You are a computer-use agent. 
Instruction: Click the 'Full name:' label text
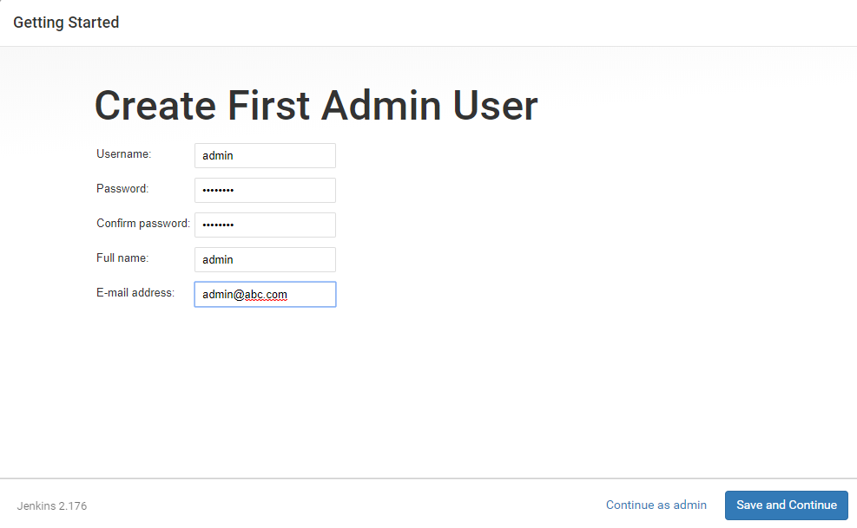pyautogui.click(x=122, y=258)
